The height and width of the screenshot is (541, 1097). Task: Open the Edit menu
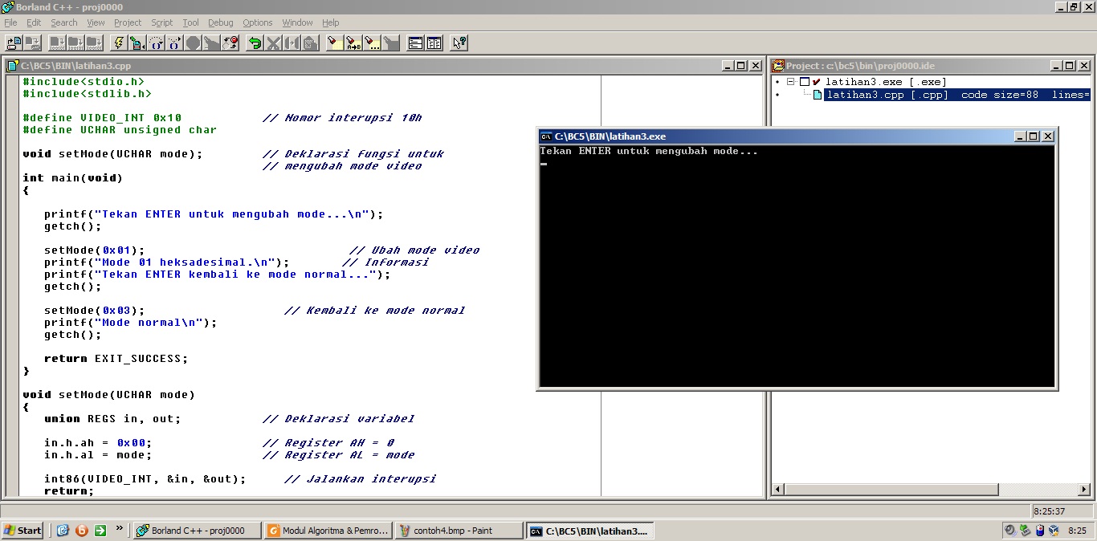tap(34, 22)
